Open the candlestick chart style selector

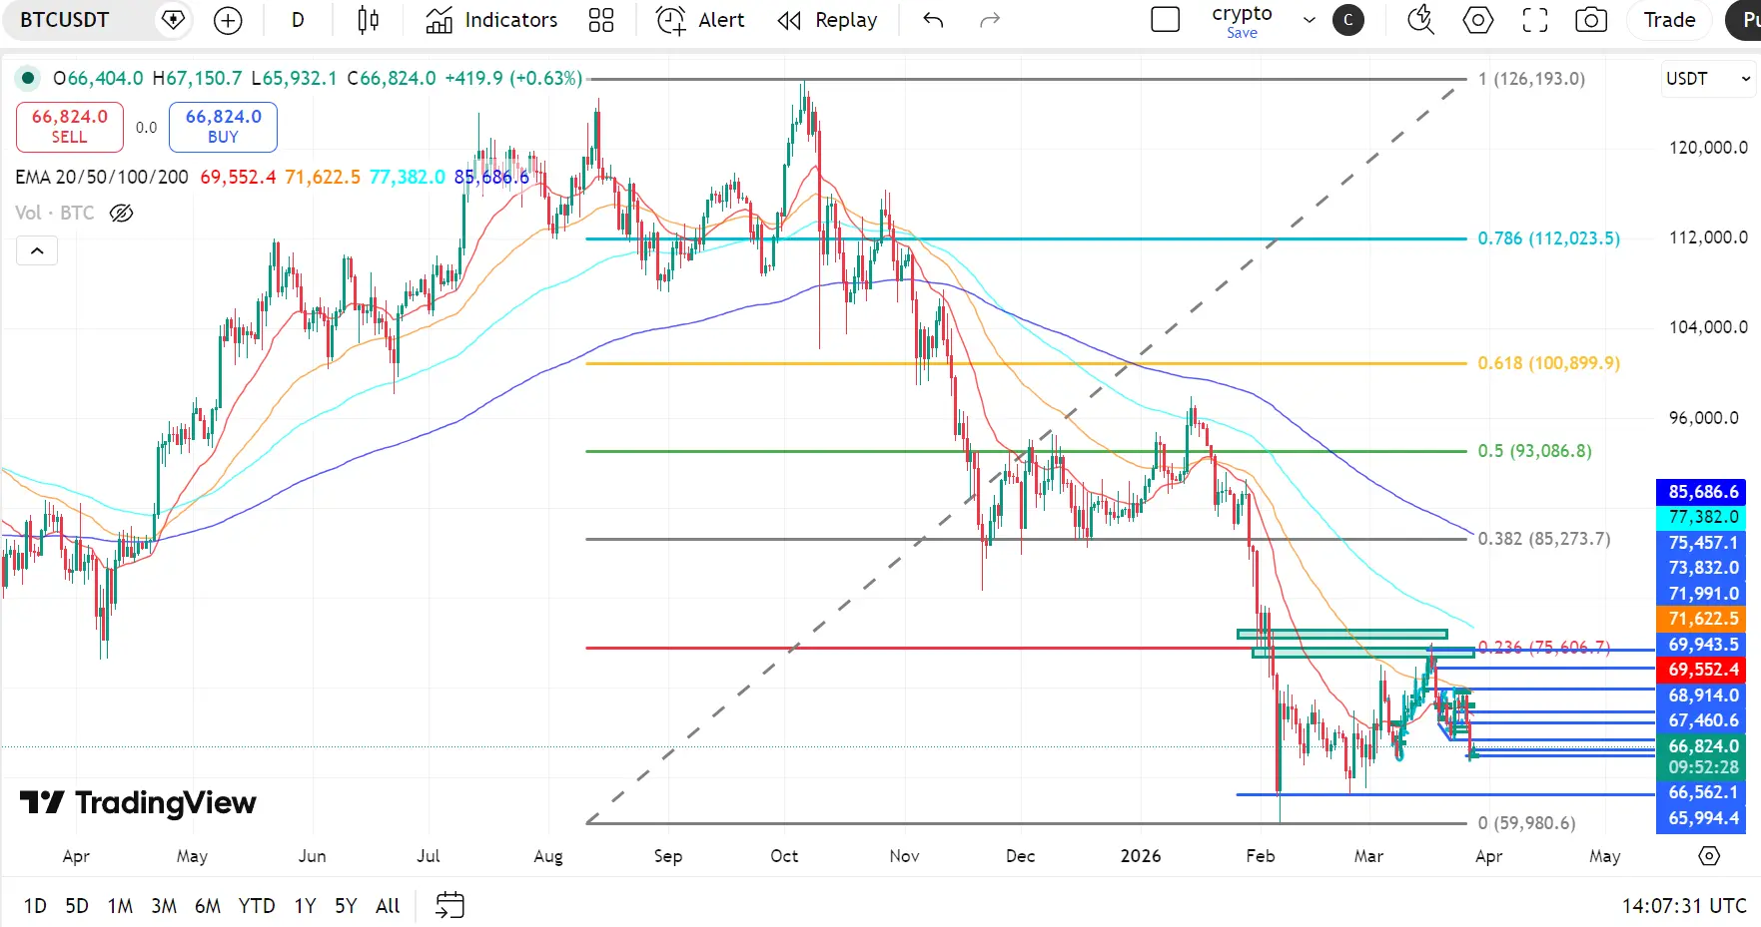[x=368, y=20]
